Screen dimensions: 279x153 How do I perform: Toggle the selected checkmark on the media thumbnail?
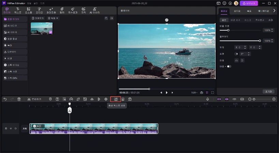pyautogui.click(x=50, y=32)
